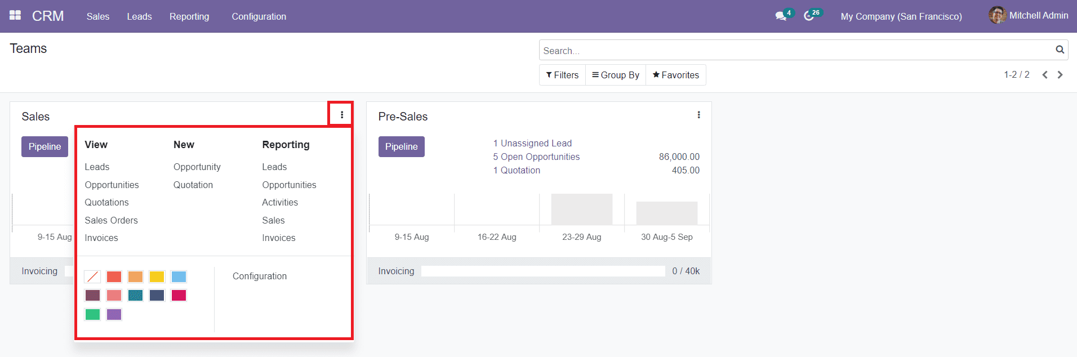
Task: Click into the Search input field
Action: [x=794, y=51]
